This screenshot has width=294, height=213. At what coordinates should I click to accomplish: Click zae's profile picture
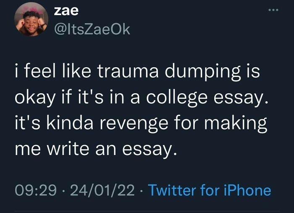pos(31,19)
